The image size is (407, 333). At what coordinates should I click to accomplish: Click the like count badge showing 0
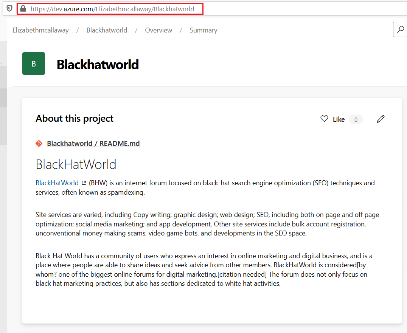pyautogui.click(x=356, y=119)
